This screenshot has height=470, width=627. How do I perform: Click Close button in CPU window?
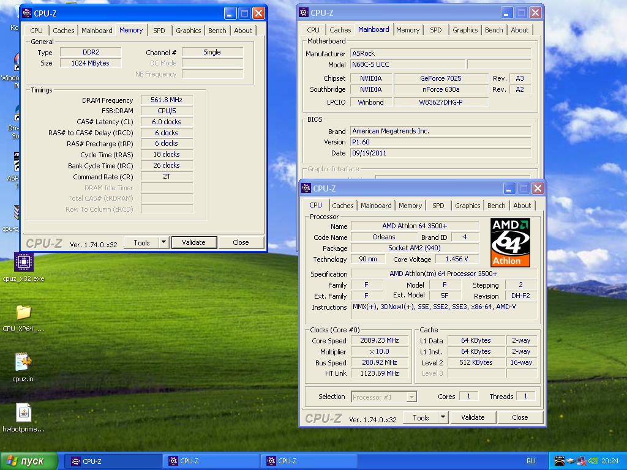520,417
